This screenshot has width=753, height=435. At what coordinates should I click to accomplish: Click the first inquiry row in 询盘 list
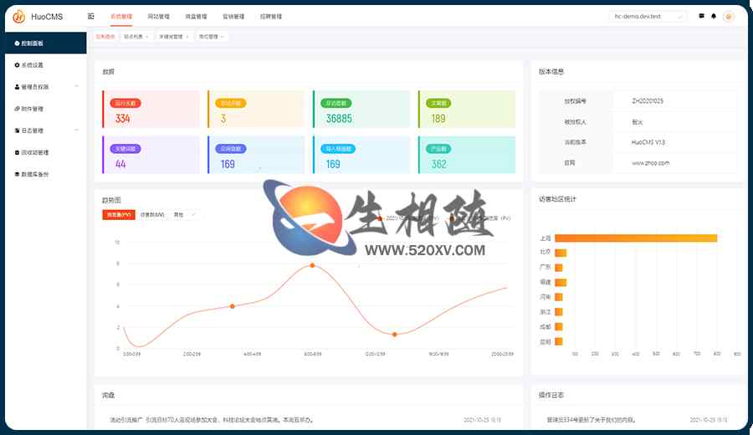(305, 420)
